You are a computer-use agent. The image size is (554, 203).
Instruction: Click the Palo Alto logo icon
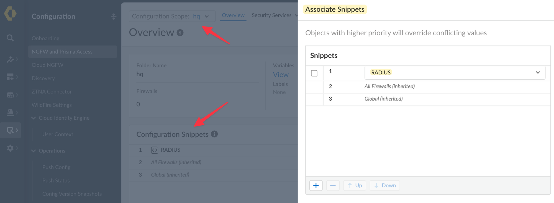[10, 13]
